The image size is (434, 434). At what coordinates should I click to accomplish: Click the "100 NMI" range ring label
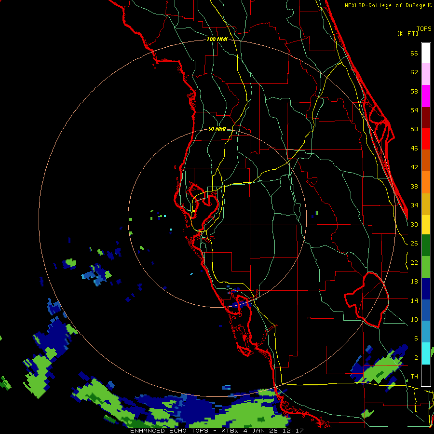coord(217,39)
